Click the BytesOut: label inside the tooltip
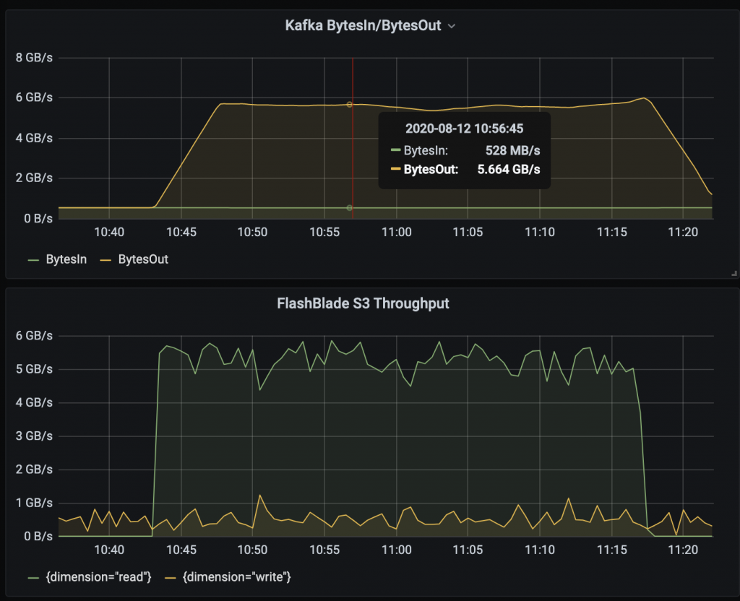The height and width of the screenshot is (601, 740). tap(431, 169)
